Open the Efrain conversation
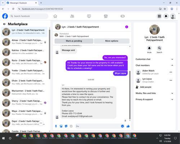This screenshot has height=144, width=180. 24,82
